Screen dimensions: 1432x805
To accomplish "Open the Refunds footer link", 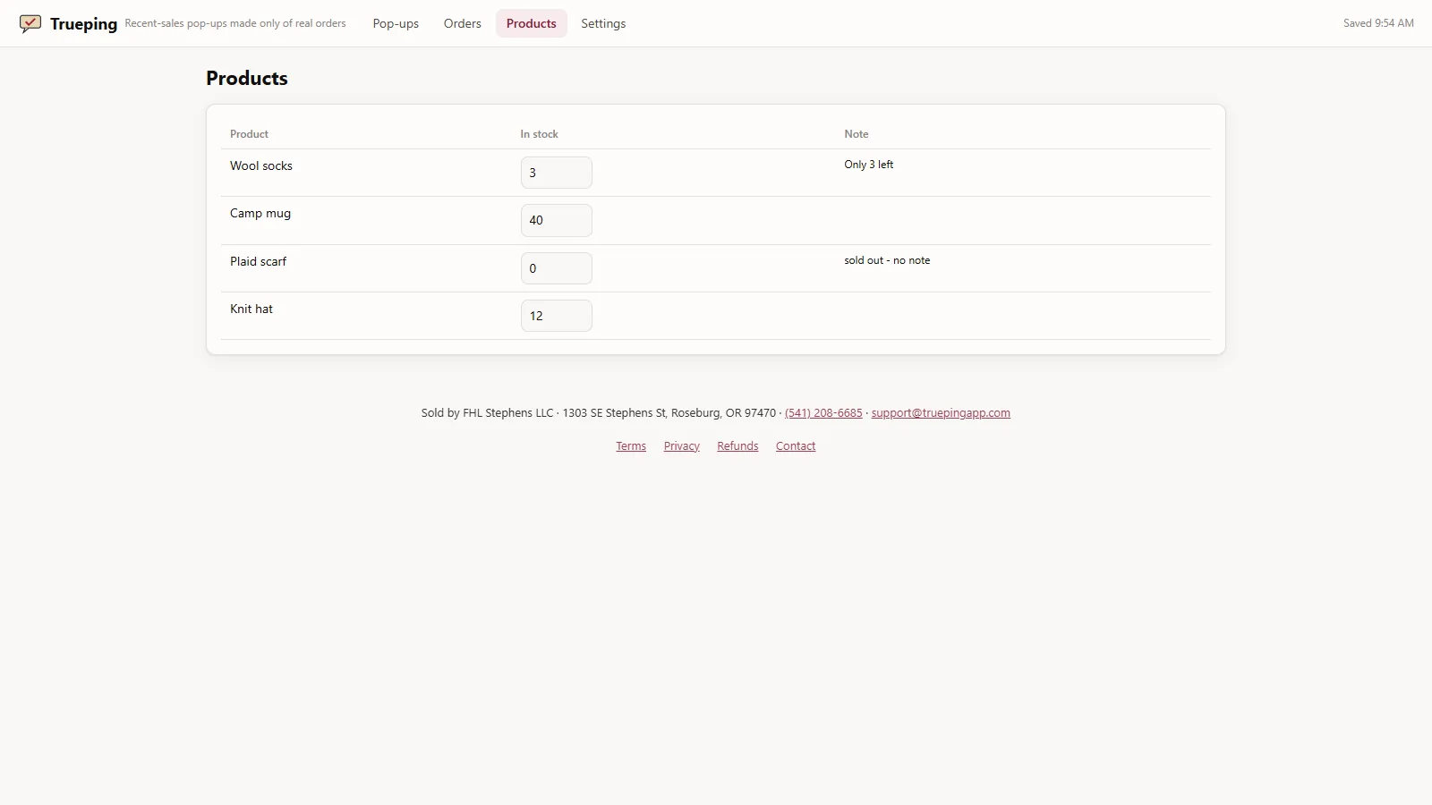I will click(737, 446).
